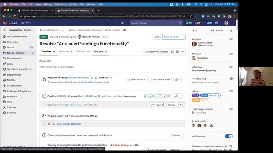
Task: Open the pipeline artifacts download dropdown
Action: point(178,96)
